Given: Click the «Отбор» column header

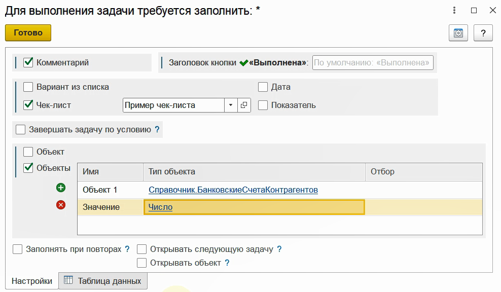Looking at the screenshot, I should (x=423, y=172).
